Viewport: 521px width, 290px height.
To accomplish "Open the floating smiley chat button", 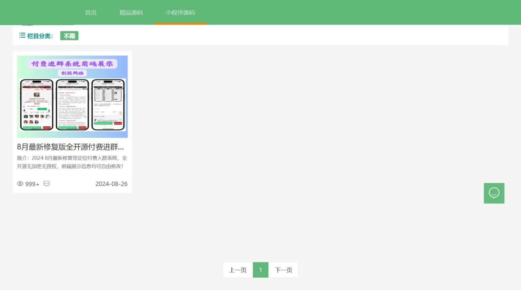I will tap(494, 193).
